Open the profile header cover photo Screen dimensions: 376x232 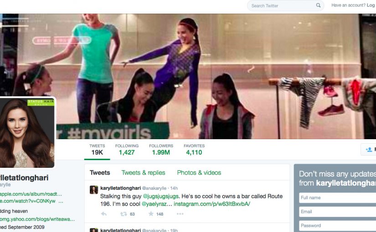click(x=188, y=76)
